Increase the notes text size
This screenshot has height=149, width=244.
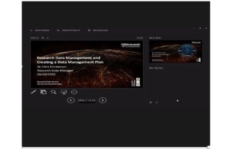click(150, 102)
